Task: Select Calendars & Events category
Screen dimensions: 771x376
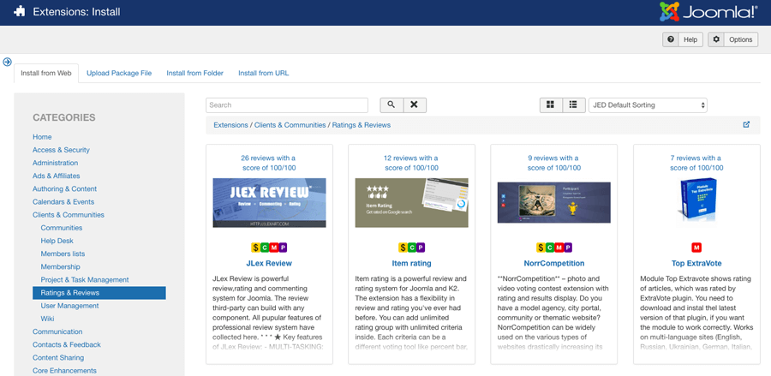Action: (x=63, y=201)
